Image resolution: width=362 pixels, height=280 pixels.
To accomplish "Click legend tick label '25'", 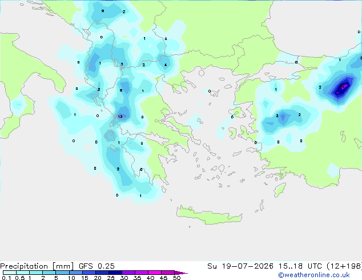I will 111,278.
